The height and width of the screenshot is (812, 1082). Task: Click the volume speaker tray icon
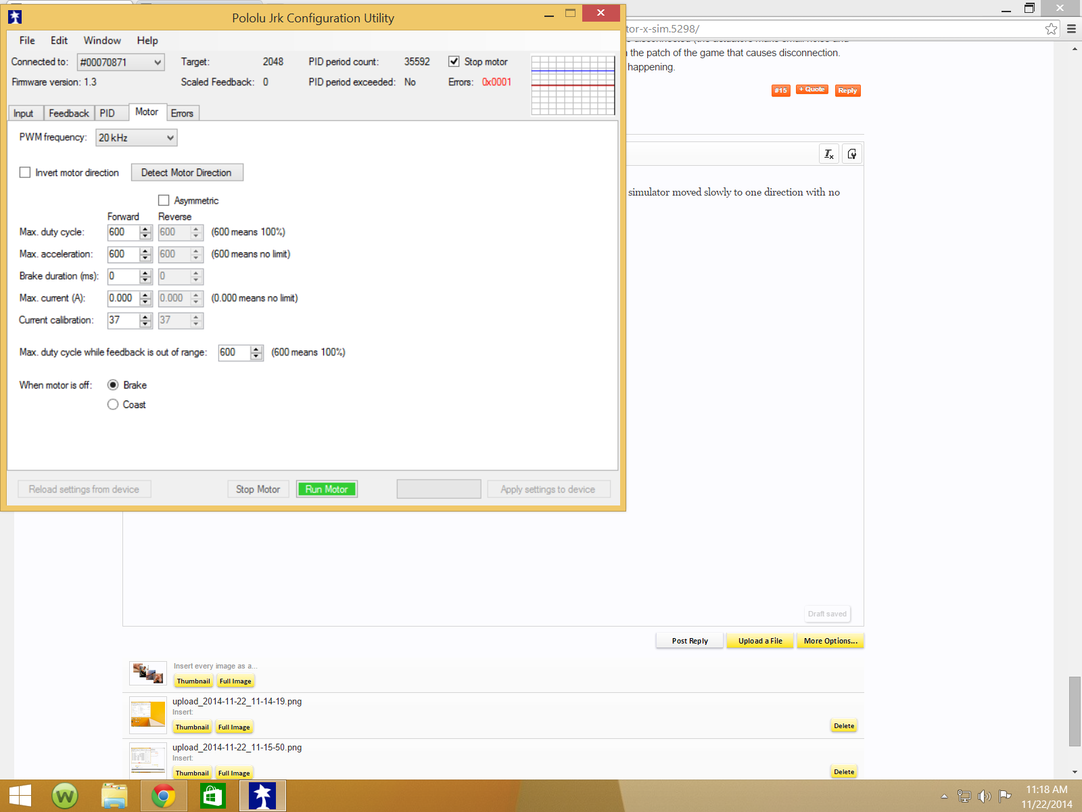[x=985, y=796]
